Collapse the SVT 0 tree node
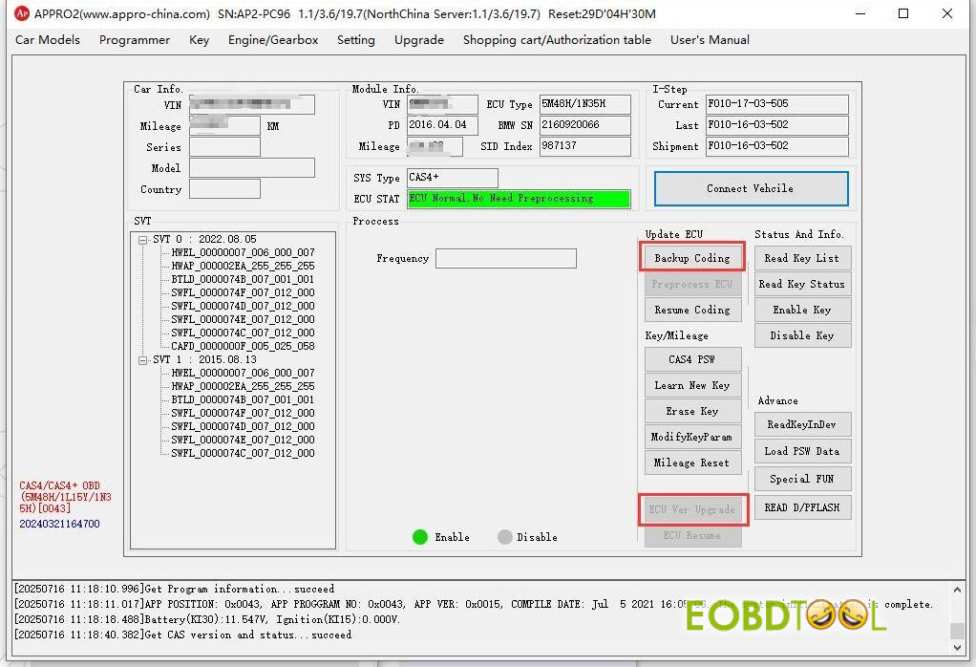This screenshot has width=976, height=667. click(142, 240)
